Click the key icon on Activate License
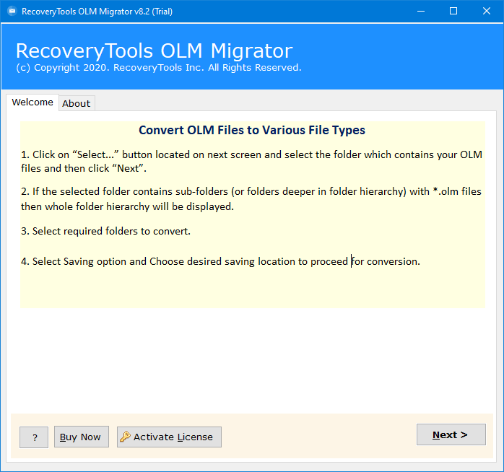The height and width of the screenshot is (472, 504). [125, 437]
